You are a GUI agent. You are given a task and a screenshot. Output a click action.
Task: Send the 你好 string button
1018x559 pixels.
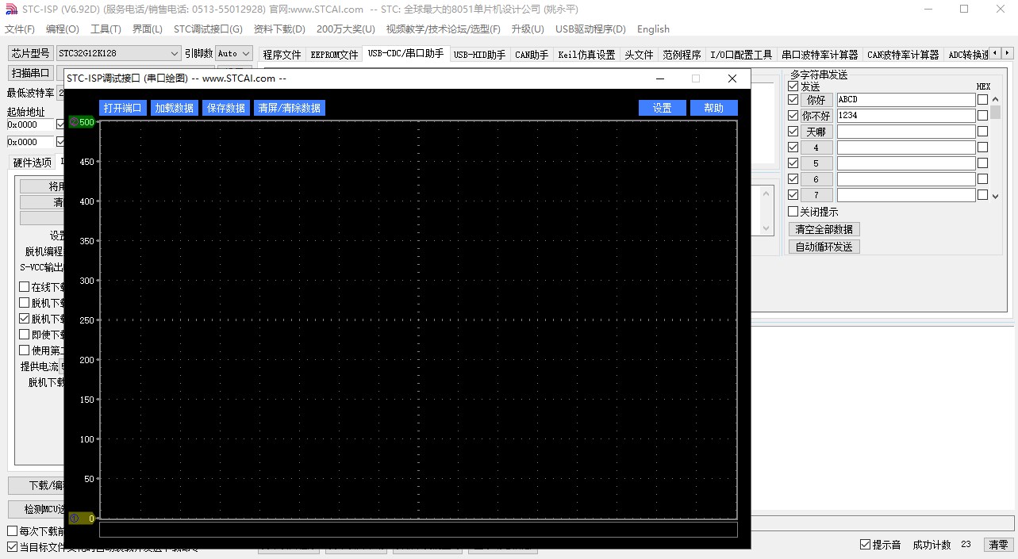coord(816,100)
